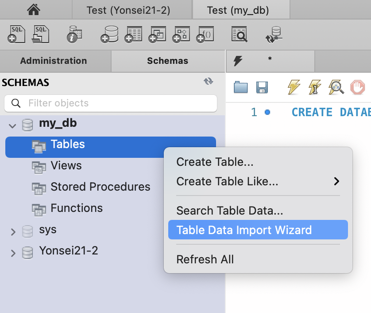Click the Filter objects search field
The width and height of the screenshot is (371, 313).
pyautogui.click(x=111, y=103)
